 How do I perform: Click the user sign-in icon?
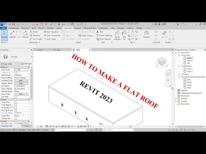tap(159, 24)
